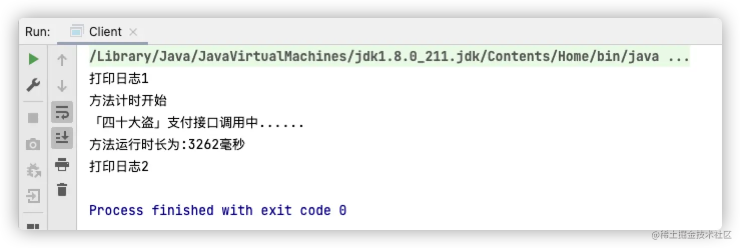Expand the folded java command ellipsis

[x=678, y=56]
